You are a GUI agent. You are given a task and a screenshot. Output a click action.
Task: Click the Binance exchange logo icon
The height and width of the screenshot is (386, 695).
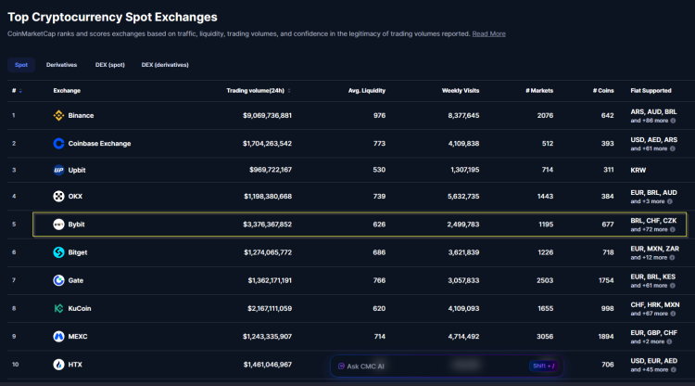click(58, 116)
